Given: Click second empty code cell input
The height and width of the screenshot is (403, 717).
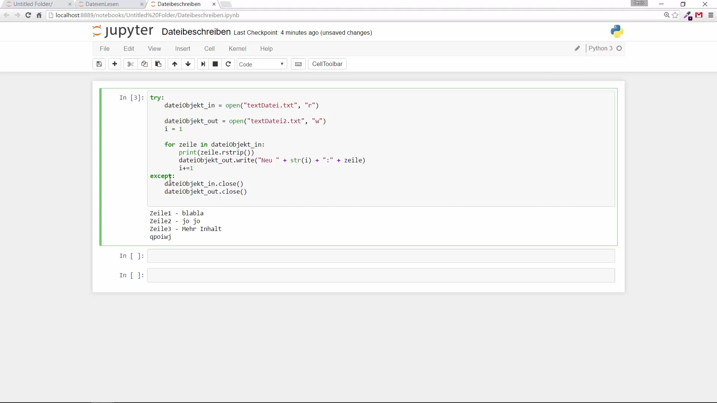Looking at the screenshot, I should [381, 275].
